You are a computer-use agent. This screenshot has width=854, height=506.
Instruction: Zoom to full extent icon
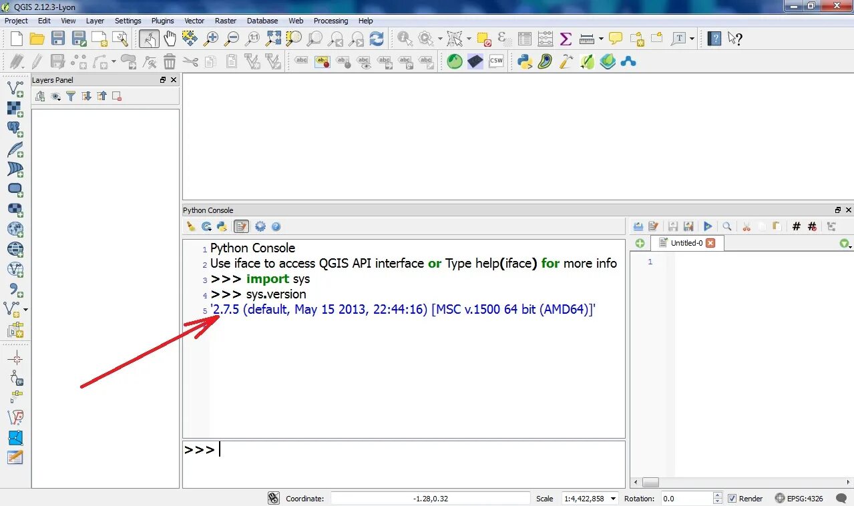[x=273, y=39]
